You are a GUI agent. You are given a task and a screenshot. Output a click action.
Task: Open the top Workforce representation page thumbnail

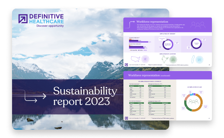tap(167, 42)
